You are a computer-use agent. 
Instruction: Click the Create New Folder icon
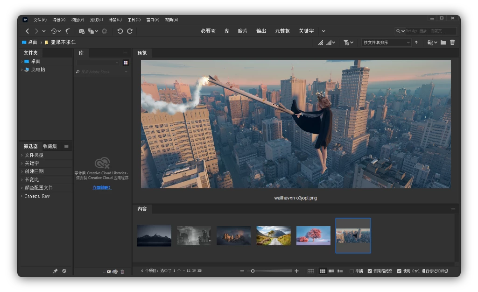(443, 43)
